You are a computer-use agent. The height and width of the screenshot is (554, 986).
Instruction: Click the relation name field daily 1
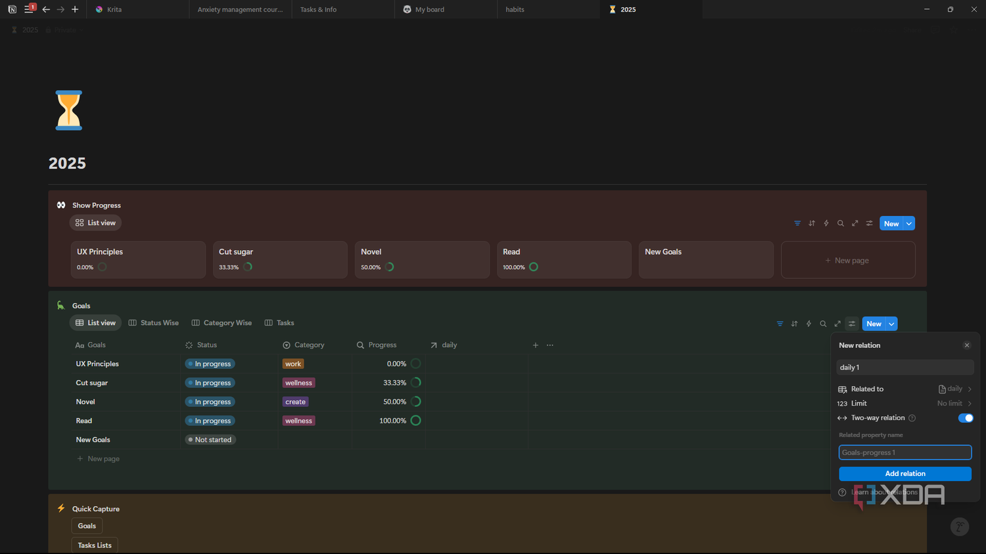click(x=905, y=368)
